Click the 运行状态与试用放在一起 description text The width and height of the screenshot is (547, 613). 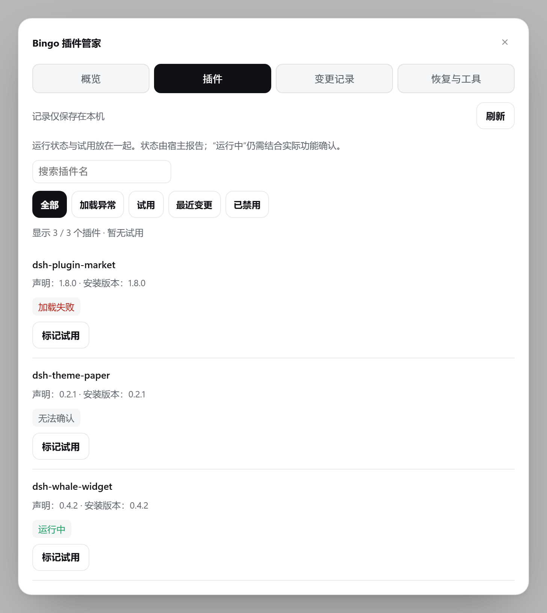pyautogui.click(x=188, y=146)
